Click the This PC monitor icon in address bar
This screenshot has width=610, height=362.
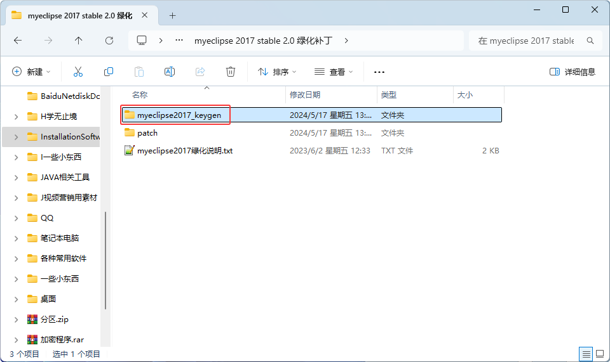(142, 41)
